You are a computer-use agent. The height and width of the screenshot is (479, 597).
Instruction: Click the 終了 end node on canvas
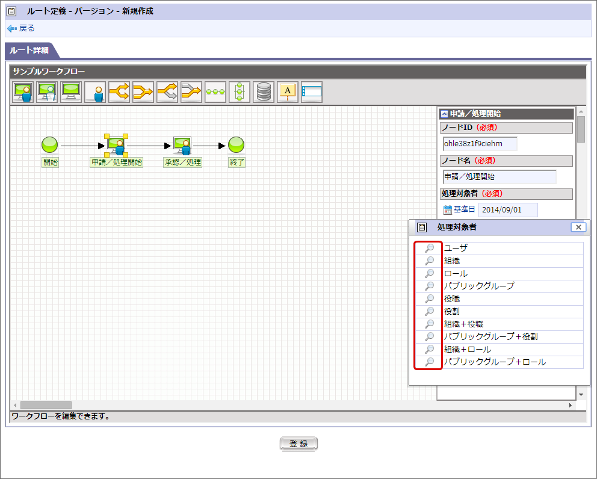click(236, 144)
